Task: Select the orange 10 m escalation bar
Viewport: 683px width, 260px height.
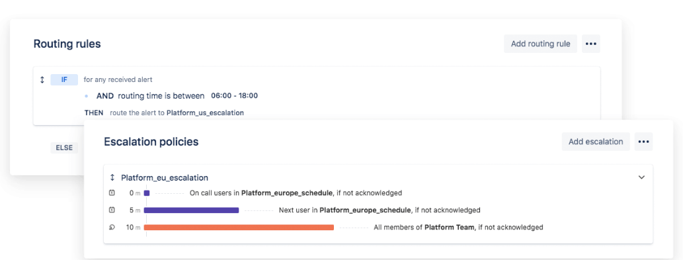Action: 239,227
